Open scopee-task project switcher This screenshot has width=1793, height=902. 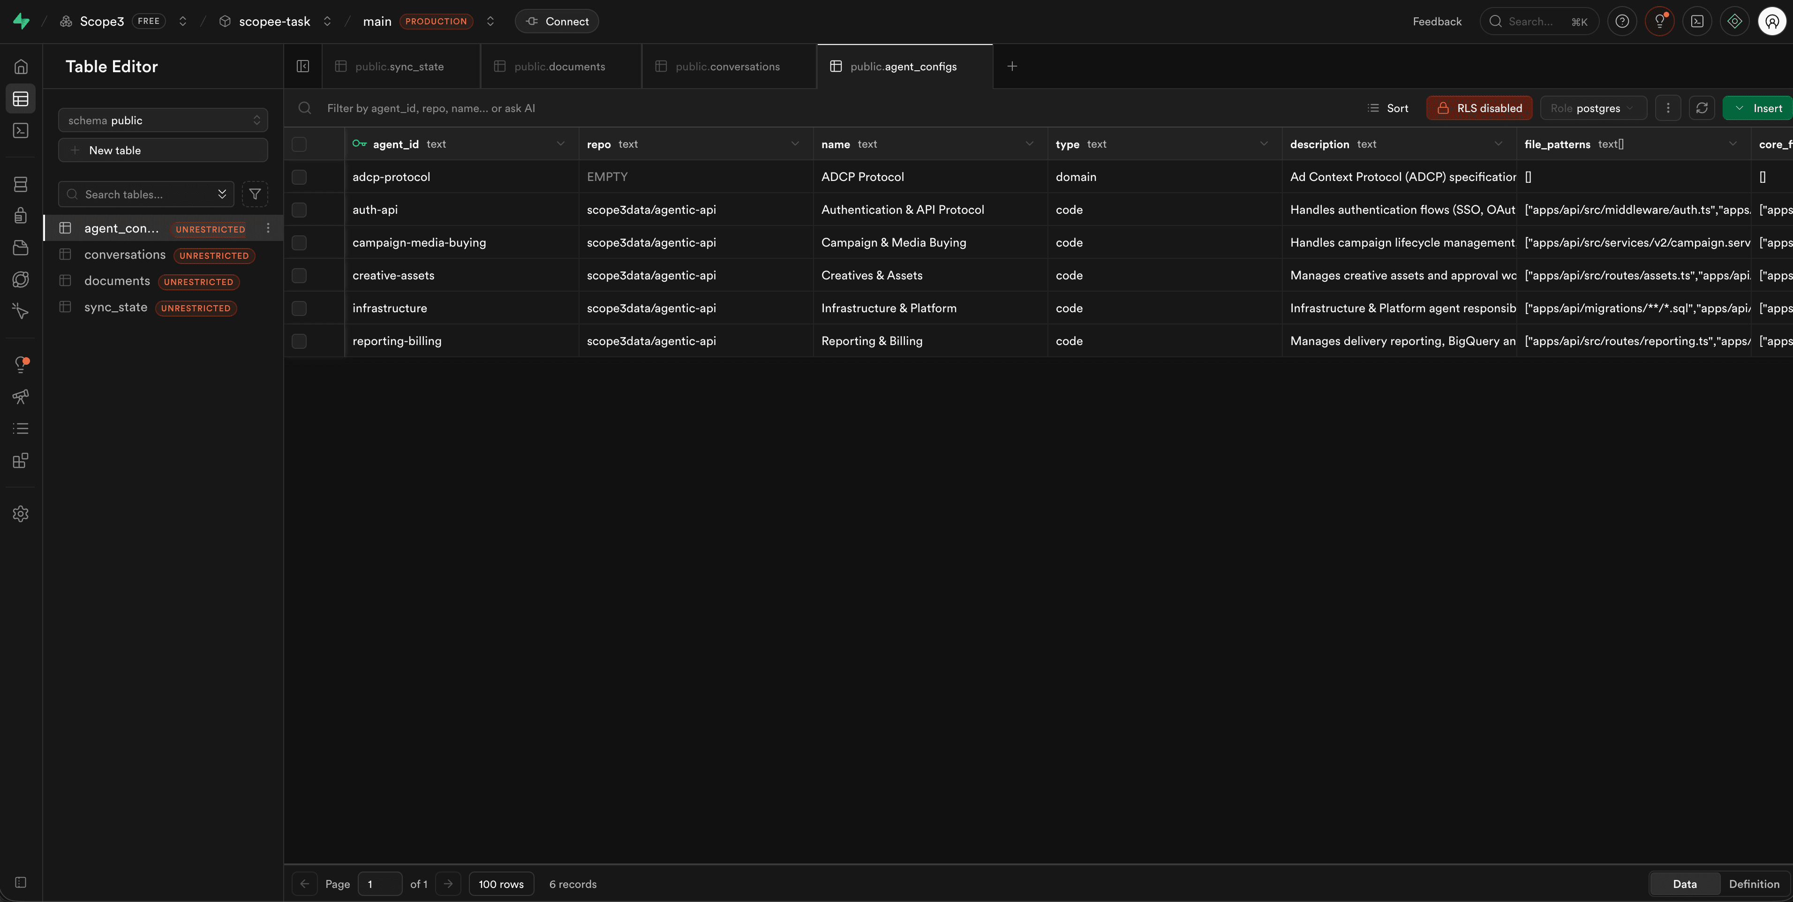click(x=327, y=21)
